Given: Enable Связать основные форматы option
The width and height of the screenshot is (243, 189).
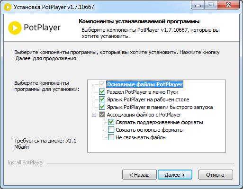Looking at the screenshot, I should [111, 130].
